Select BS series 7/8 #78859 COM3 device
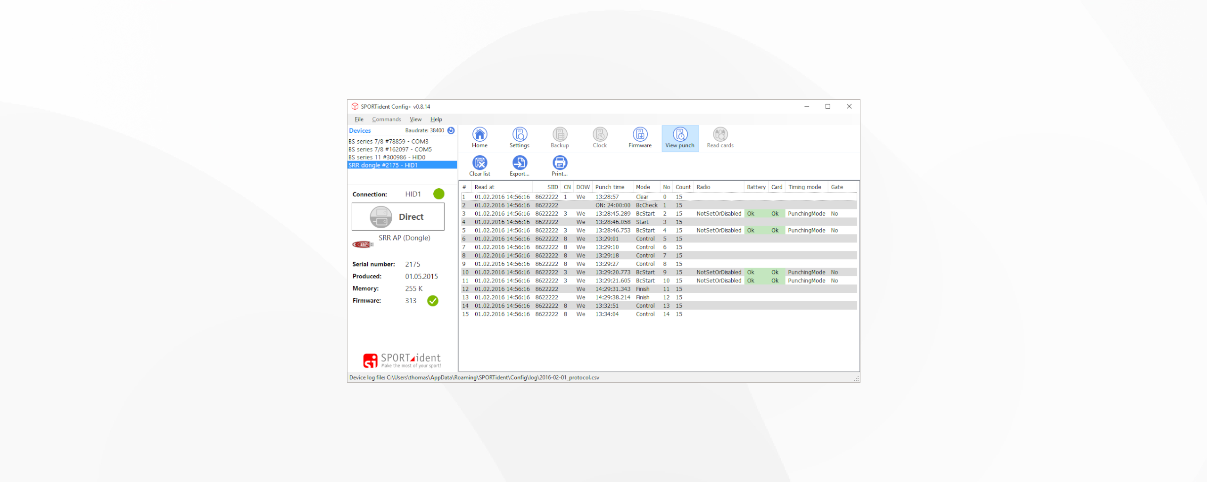1207x482 pixels. point(388,141)
